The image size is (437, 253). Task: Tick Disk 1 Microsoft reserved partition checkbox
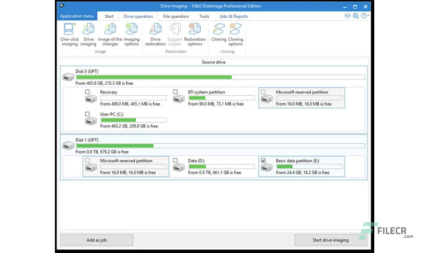87,160
